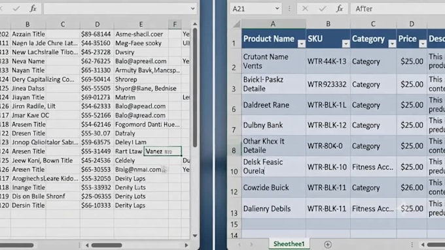
Task: Select column B header in right sheet
Action: tap(328, 24)
